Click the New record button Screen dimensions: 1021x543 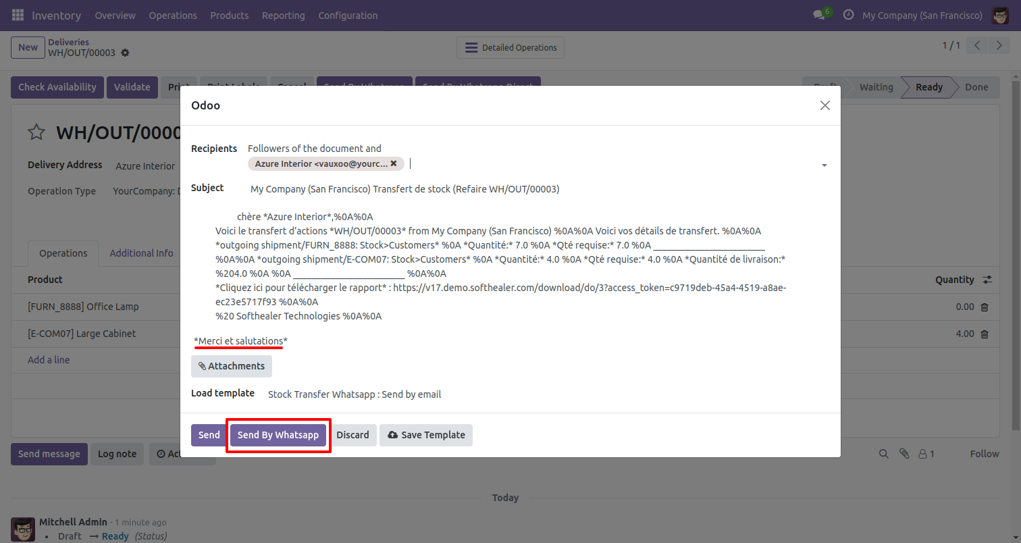click(x=28, y=47)
